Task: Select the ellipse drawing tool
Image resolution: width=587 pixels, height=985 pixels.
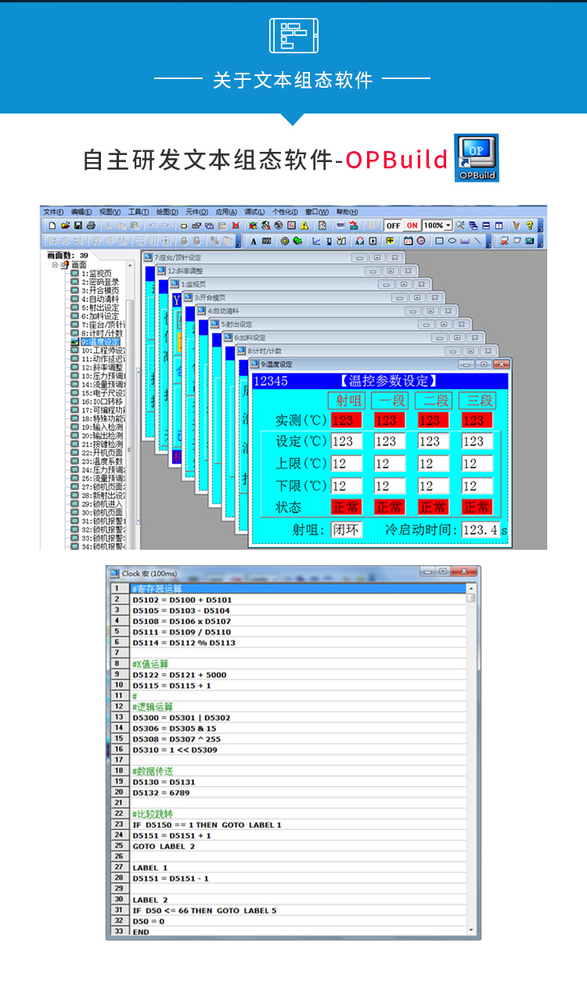Action: 452,241
